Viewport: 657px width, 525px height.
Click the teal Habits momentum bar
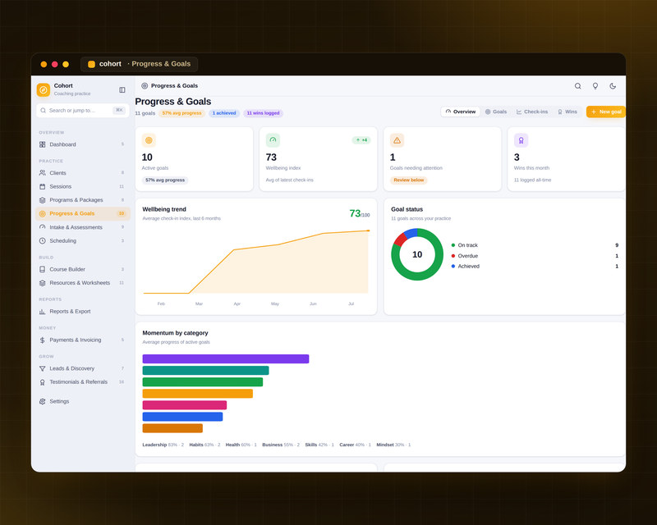[x=205, y=370]
